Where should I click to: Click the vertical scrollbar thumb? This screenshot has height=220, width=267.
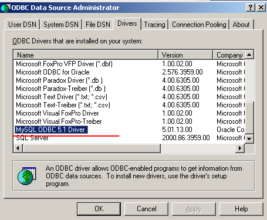(x=249, y=118)
